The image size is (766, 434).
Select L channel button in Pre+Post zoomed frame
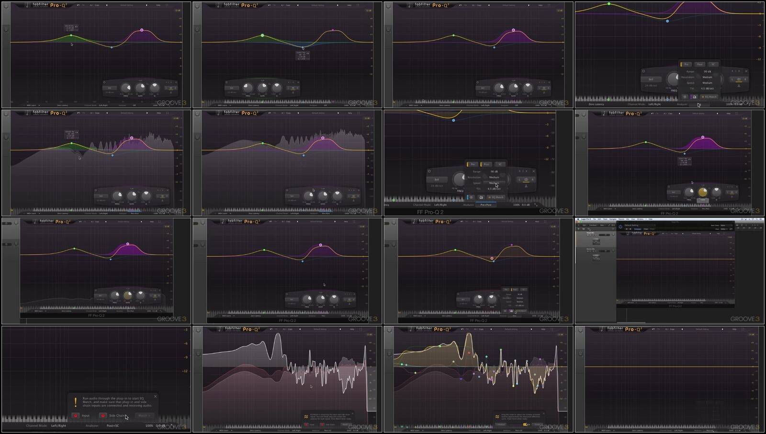(519, 180)
